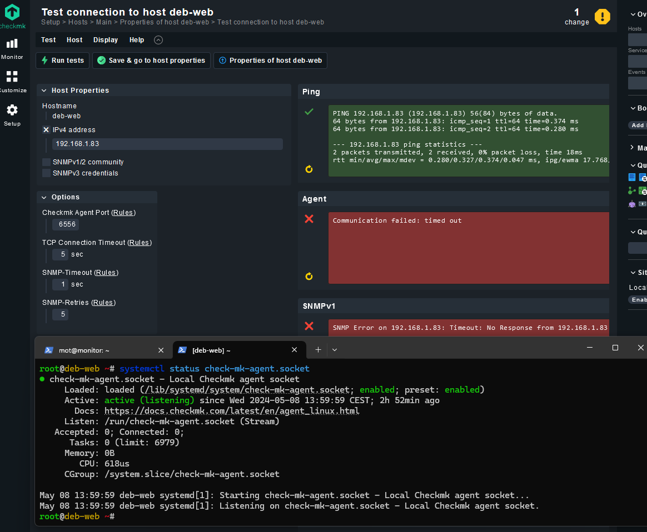Open Rules link for SNMP-Timeout
The image size is (647, 532).
106,273
